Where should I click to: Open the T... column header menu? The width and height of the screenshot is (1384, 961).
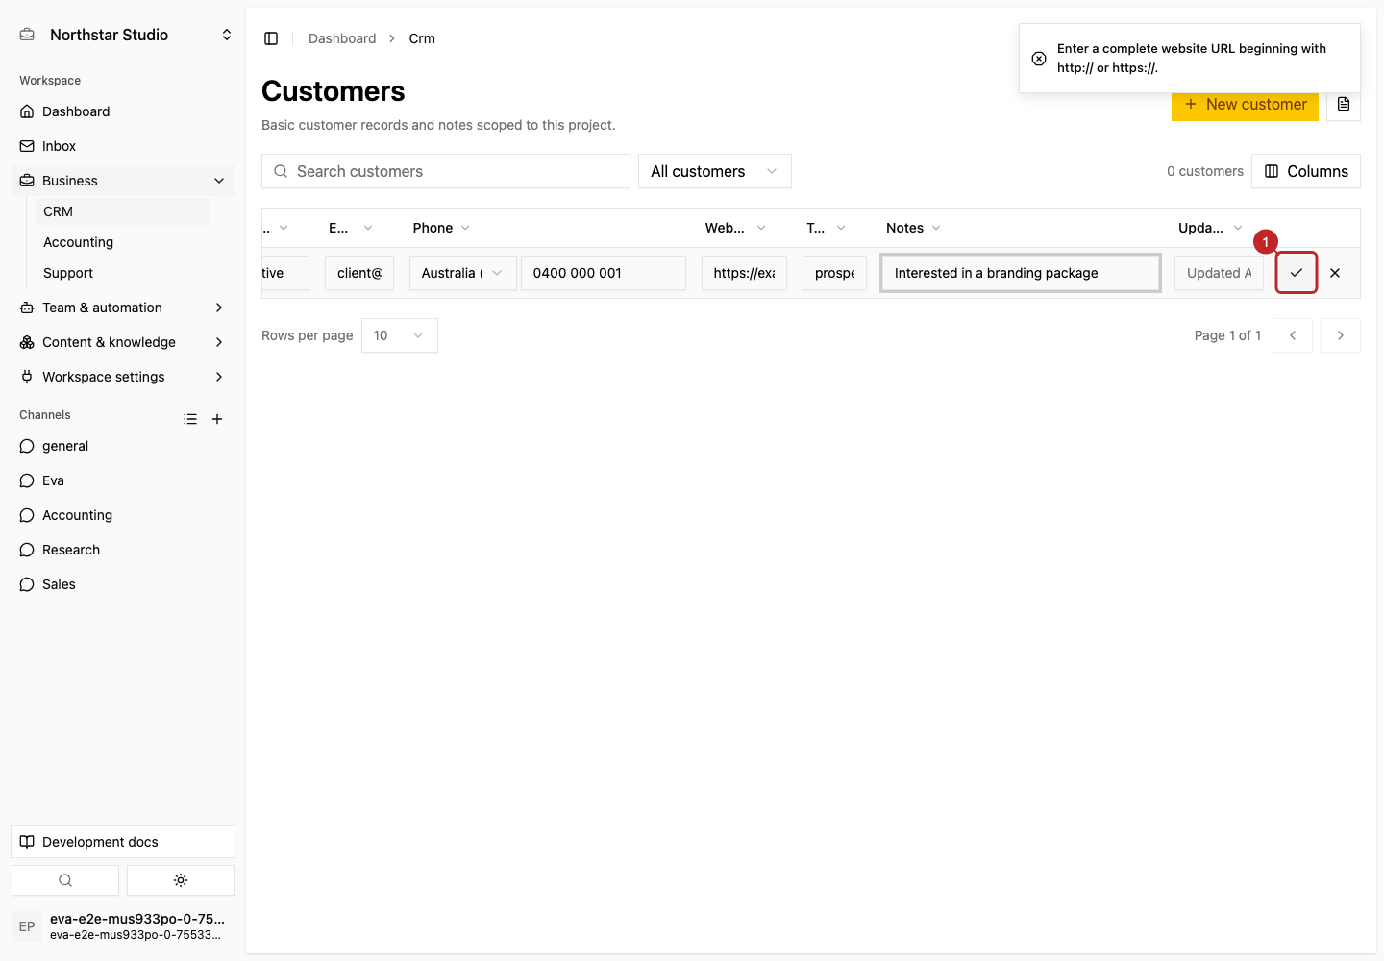pyautogui.click(x=826, y=228)
